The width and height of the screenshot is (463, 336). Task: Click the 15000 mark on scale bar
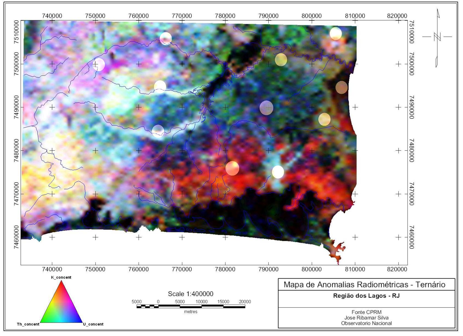click(223, 302)
